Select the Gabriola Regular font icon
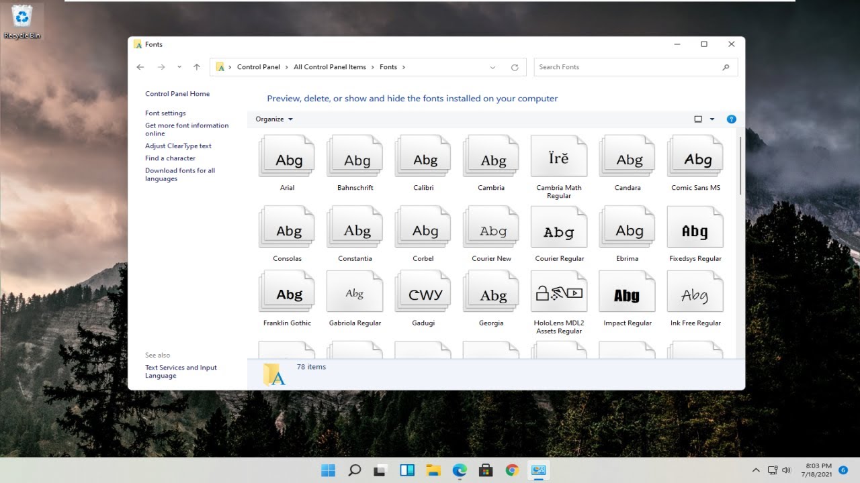 (355, 292)
